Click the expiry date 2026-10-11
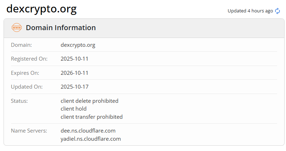Viewport: 286px width, 151px height. click(x=74, y=73)
